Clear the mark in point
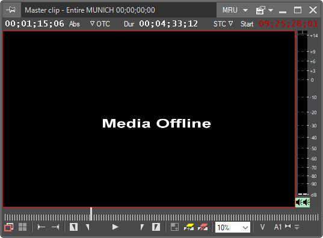 coord(88,227)
